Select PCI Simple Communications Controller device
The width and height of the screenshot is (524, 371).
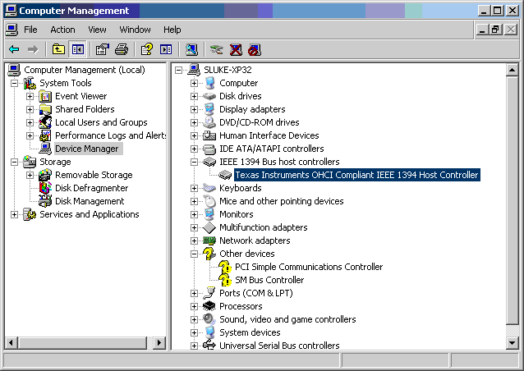[x=309, y=267]
